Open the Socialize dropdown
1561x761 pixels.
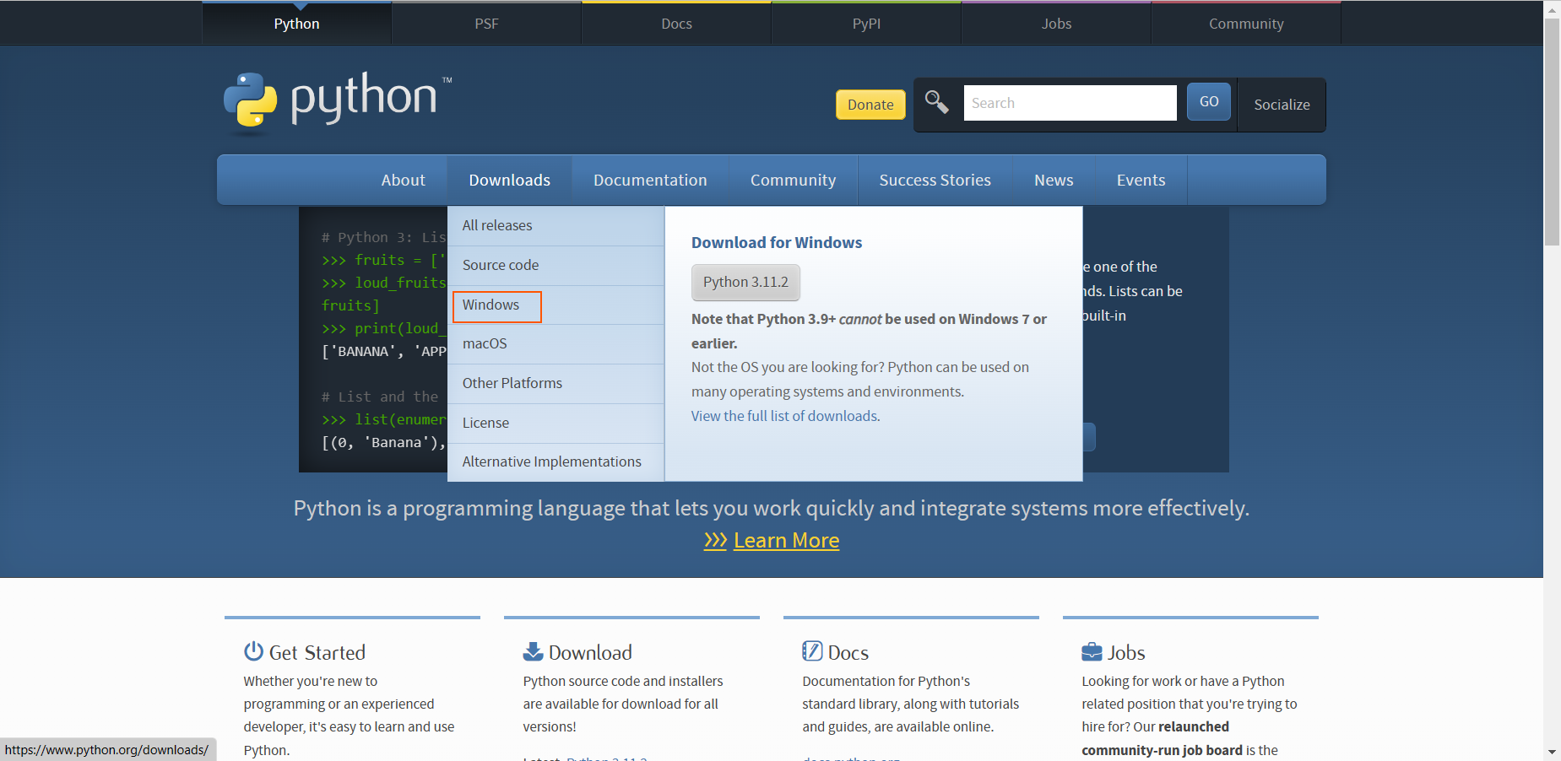[x=1282, y=105]
